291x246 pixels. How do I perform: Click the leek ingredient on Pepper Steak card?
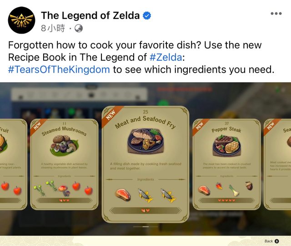point(233,190)
